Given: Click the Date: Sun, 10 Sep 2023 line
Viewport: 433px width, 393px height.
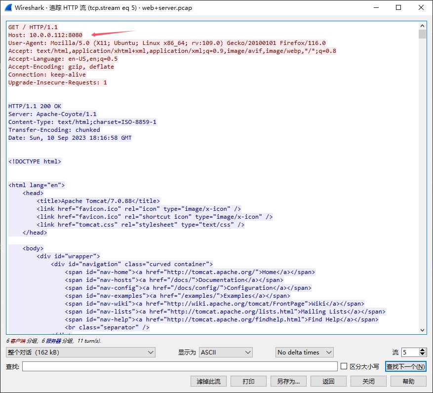Looking at the screenshot, I should [x=70, y=138].
